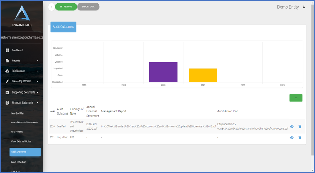
Task: View the 2021 Unqualified audit outcome
Action: pyautogui.click(x=292, y=138)
